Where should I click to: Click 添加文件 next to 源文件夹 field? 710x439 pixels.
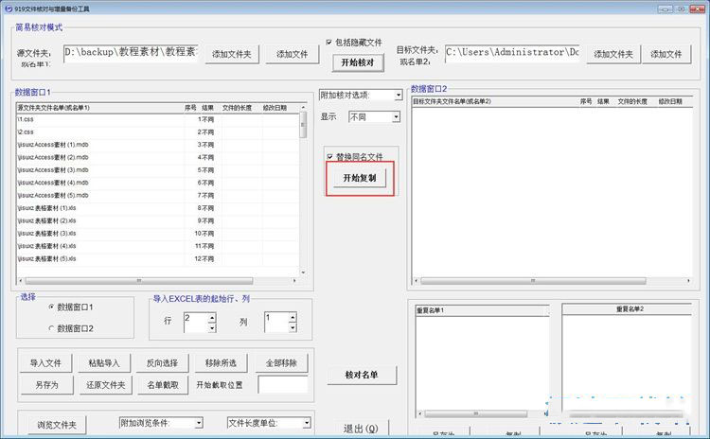293,54
